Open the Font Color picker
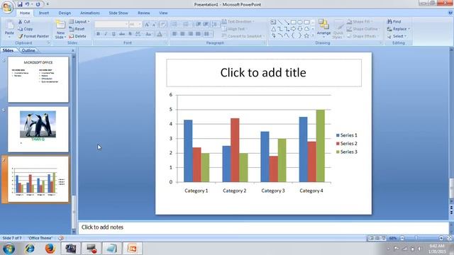This screenshot has width=454, height=255. pos(160,34)
